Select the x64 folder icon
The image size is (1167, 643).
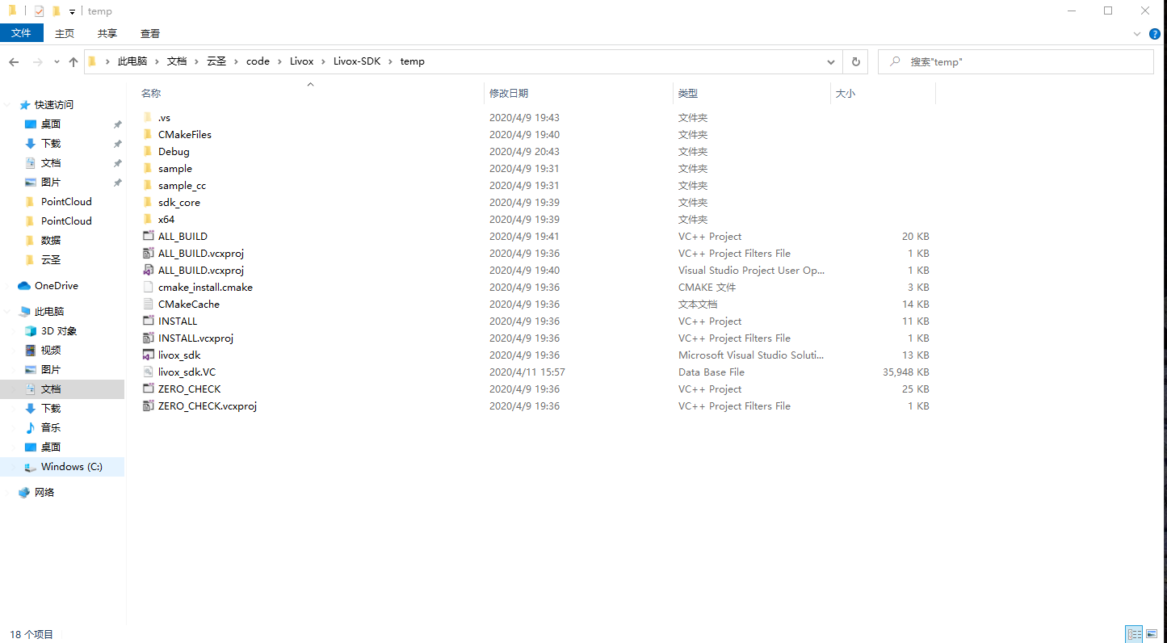(148, 219)
